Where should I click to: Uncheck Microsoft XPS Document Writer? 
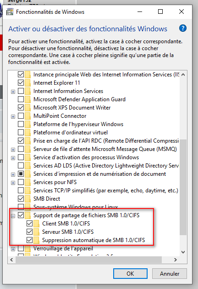pos(21,108)
